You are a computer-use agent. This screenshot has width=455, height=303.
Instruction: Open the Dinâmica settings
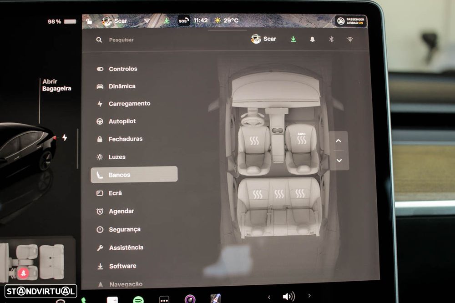point(116,86)
